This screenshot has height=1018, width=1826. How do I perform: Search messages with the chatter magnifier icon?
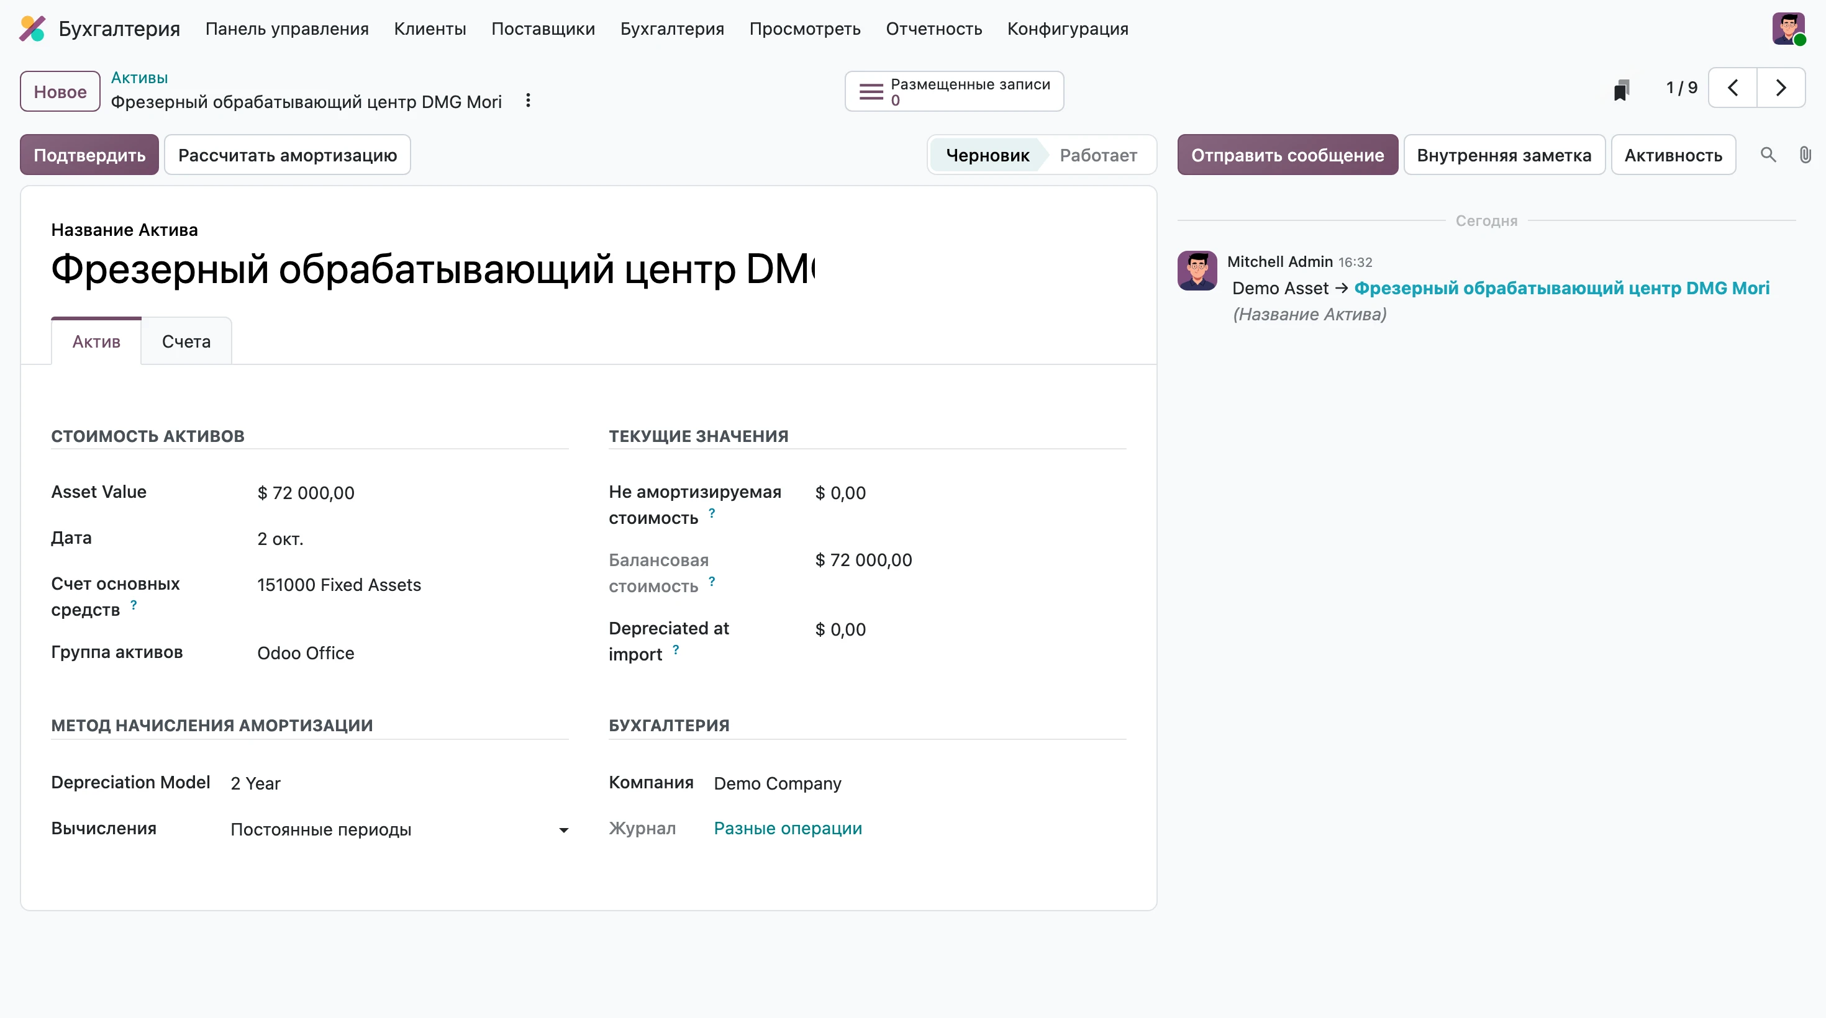click(x=1768, y=155)
